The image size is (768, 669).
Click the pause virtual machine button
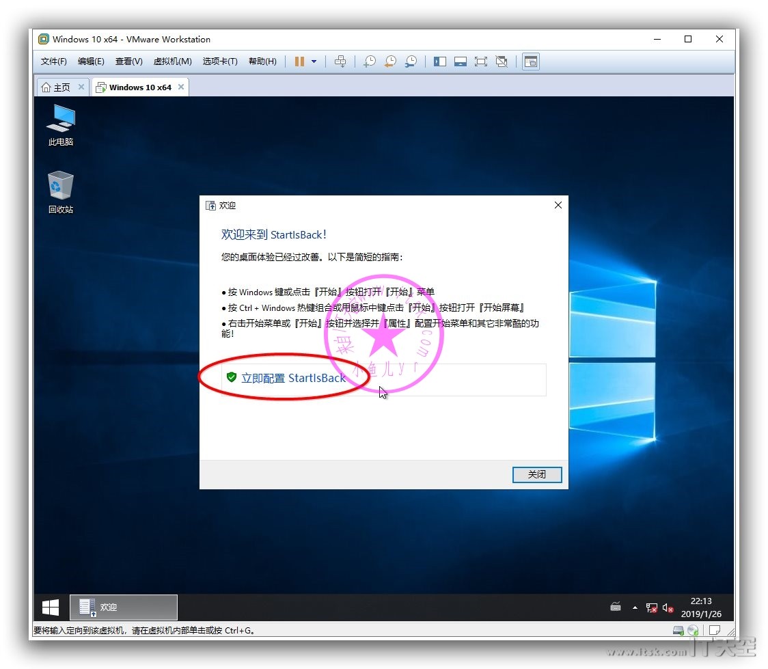(x=299, y=62)
